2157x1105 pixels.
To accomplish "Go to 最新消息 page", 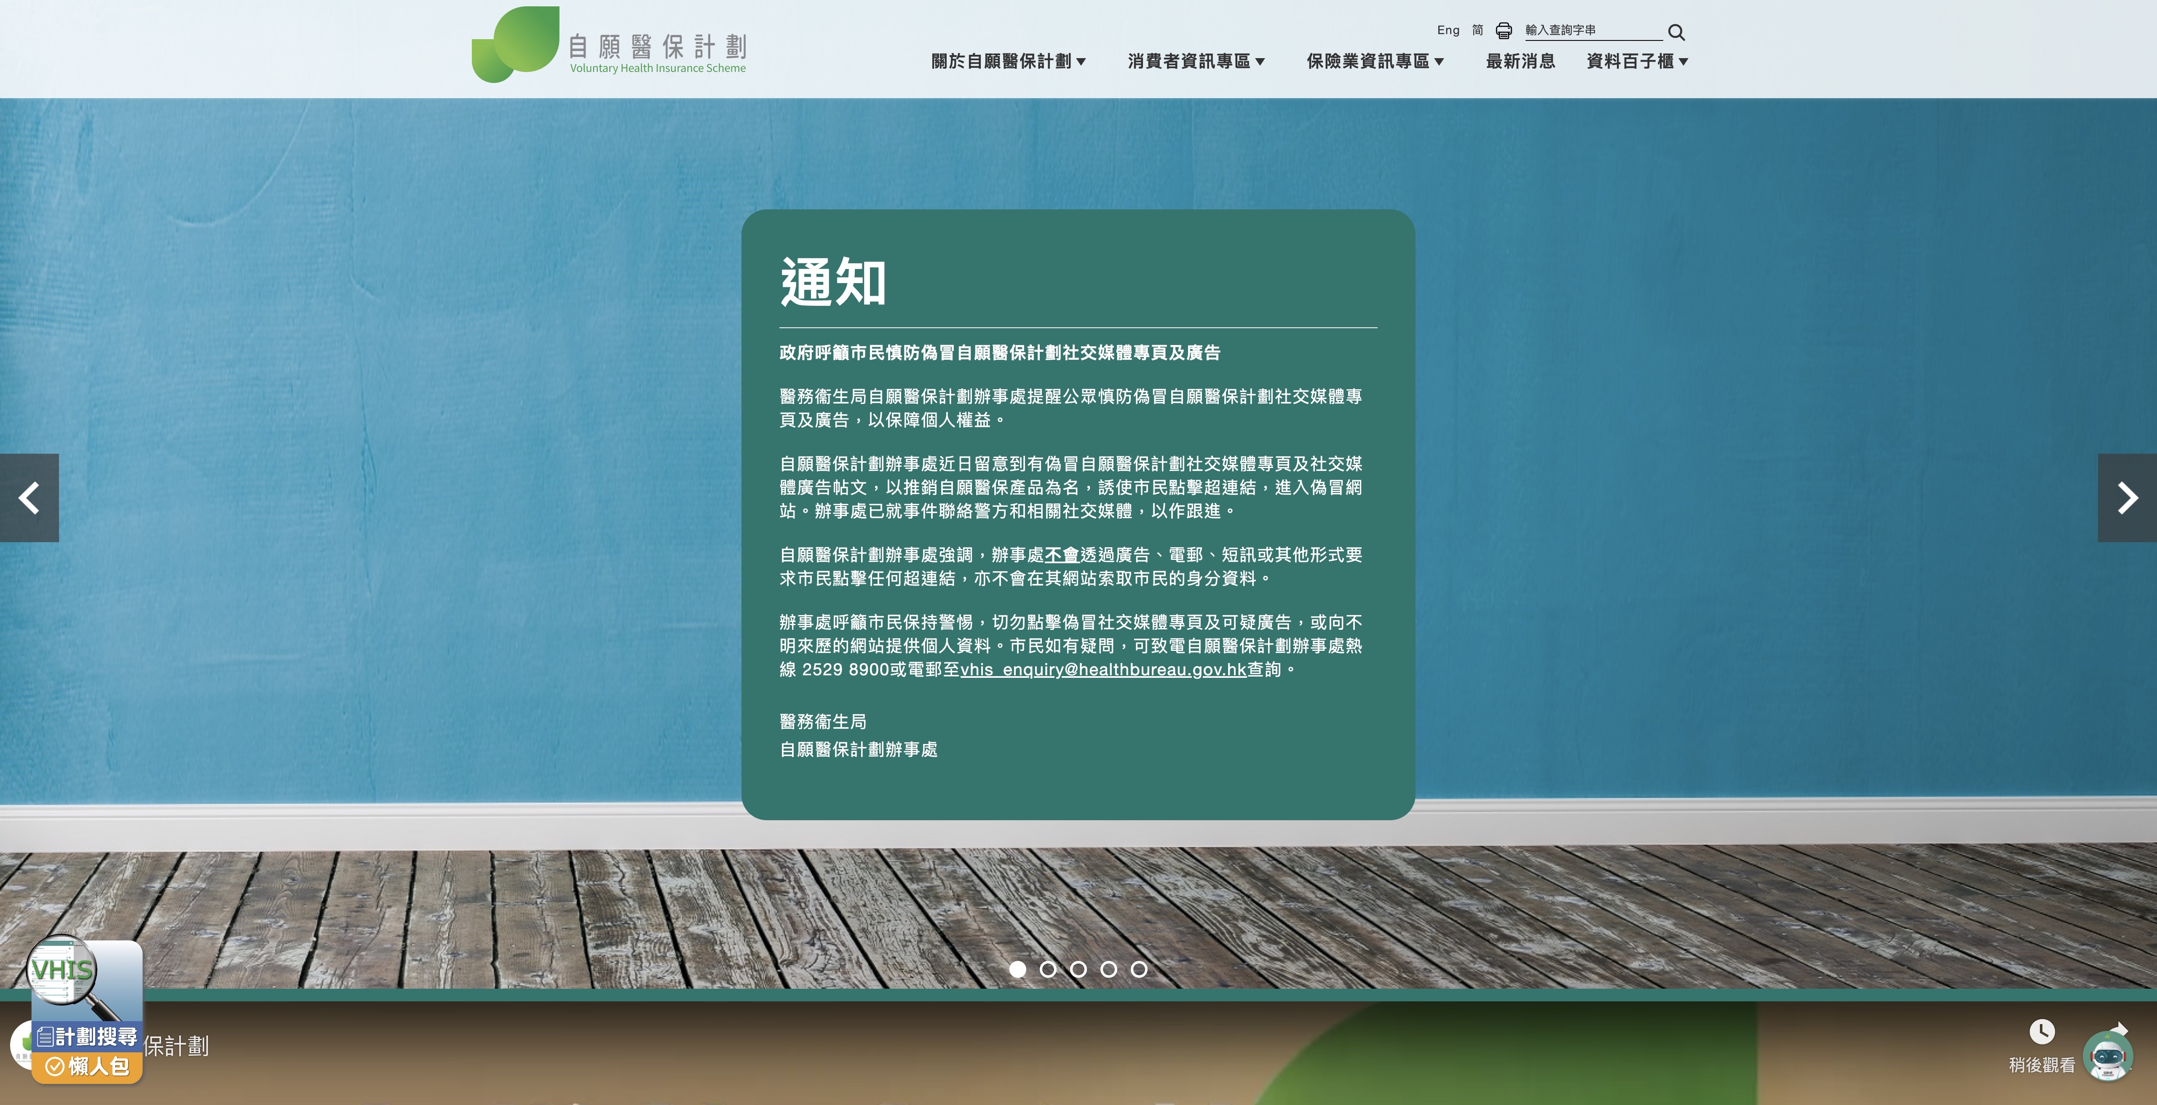I will point(1520,61).
